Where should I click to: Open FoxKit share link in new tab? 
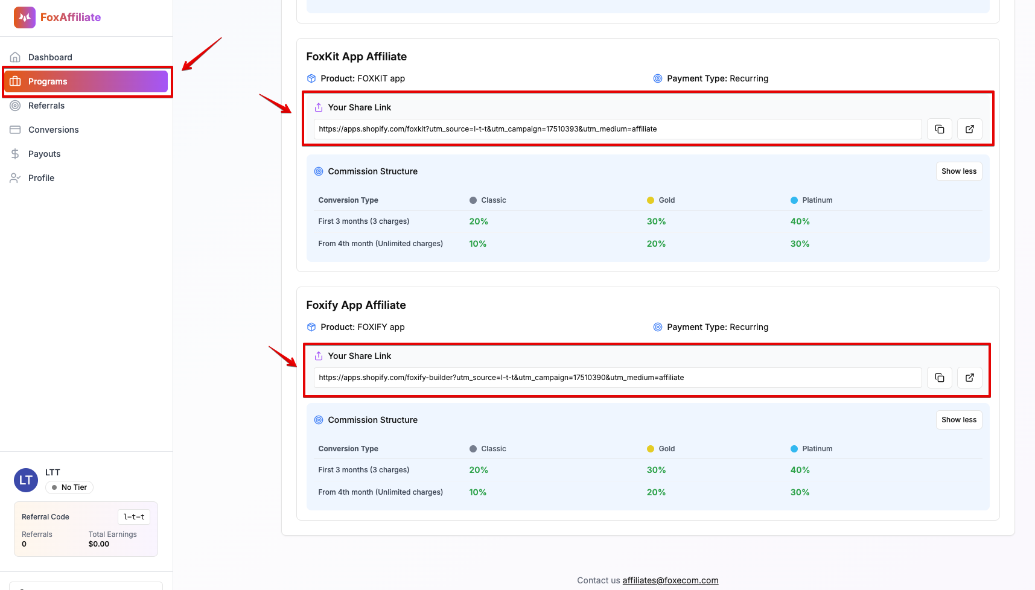[970, 129]
